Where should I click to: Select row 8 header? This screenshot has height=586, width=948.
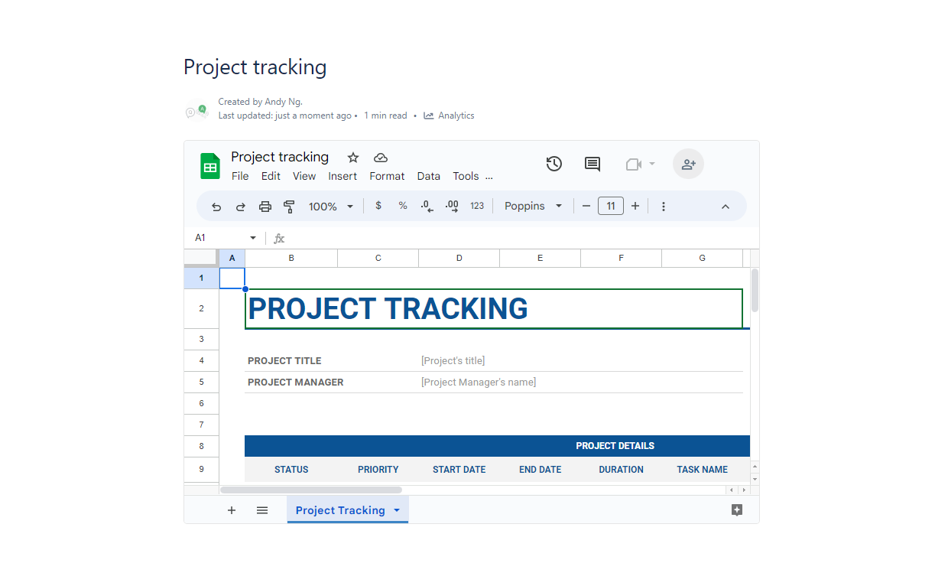coord(201,446)
